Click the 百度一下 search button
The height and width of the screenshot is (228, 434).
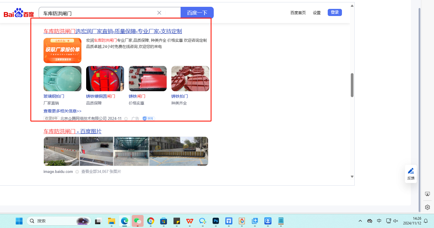197,13
